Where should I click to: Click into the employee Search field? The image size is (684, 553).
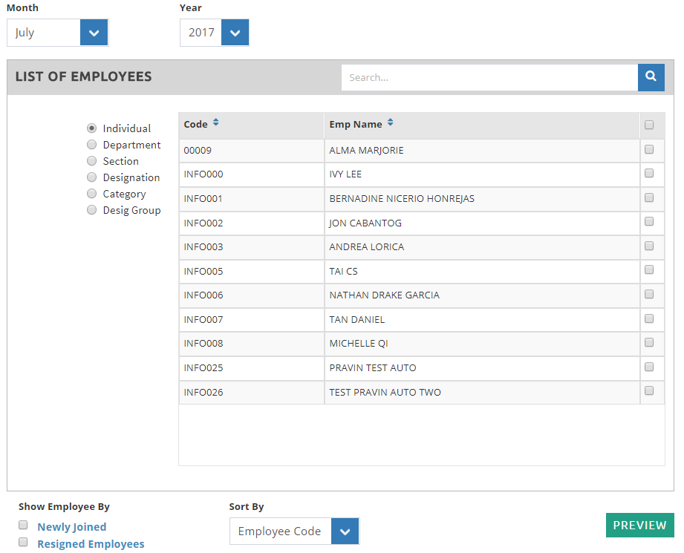pos(489,77)
